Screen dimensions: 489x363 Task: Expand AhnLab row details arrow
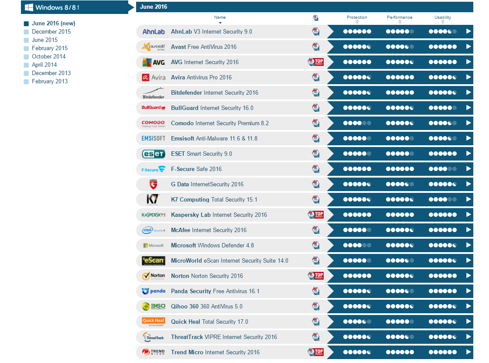[x=468, y=31]
